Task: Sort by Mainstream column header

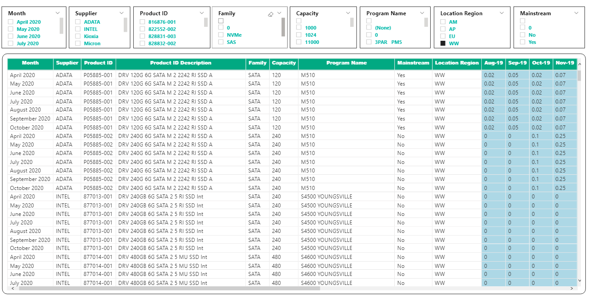Action: (x=413, y=64)
